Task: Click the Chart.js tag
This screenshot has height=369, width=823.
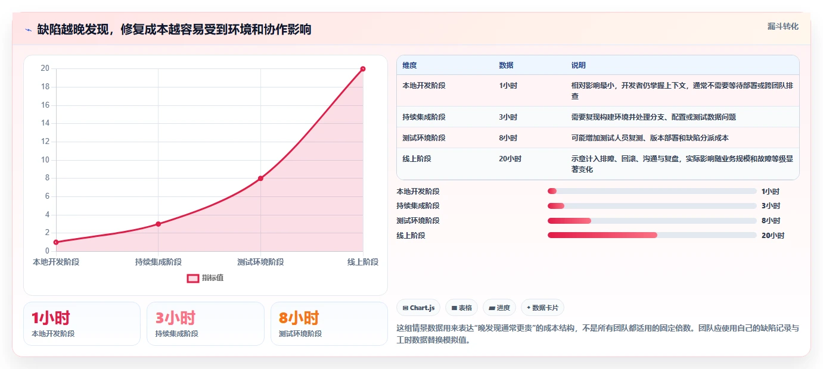Action: [418, 308]
